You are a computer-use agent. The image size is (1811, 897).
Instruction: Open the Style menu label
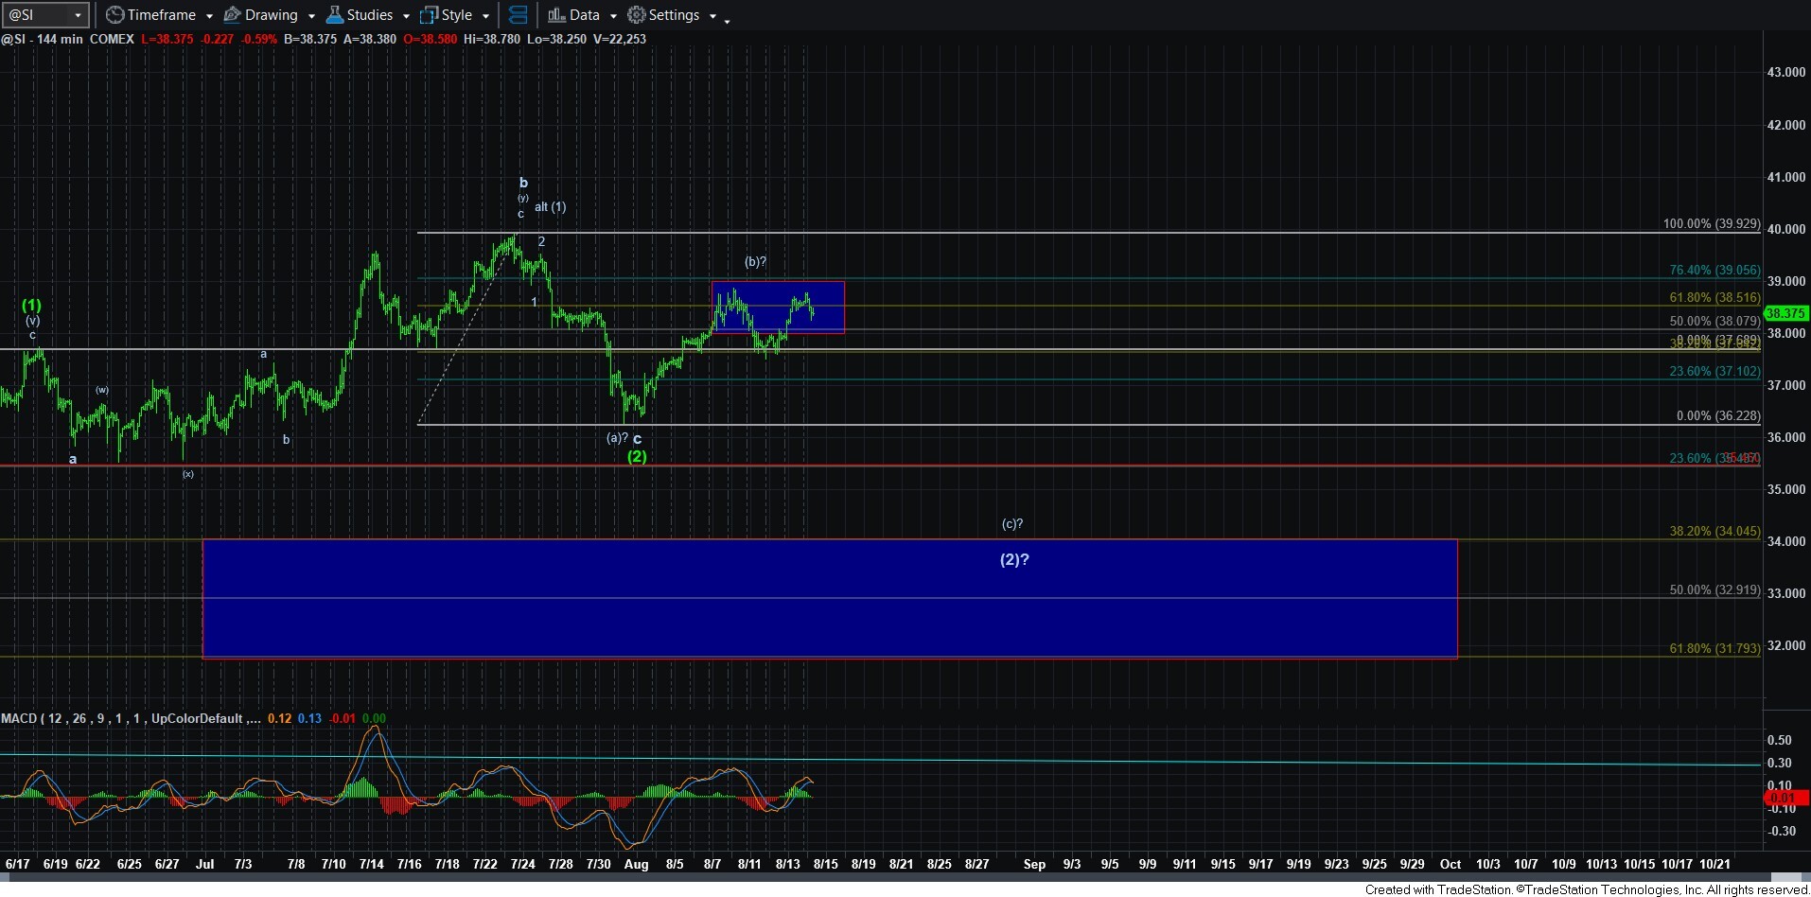click(x=457, y=15)
